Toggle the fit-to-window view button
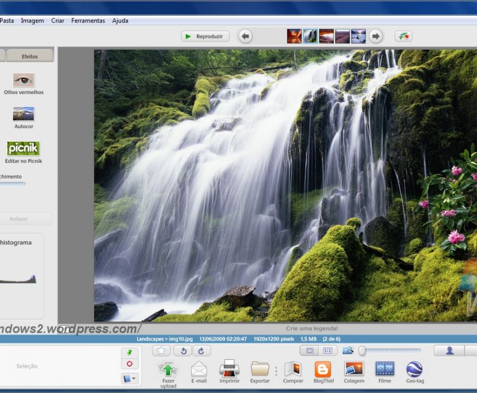477x393 pixels. 309,350
